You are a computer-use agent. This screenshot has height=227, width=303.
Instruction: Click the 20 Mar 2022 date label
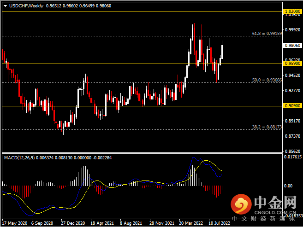pos(191,223)
